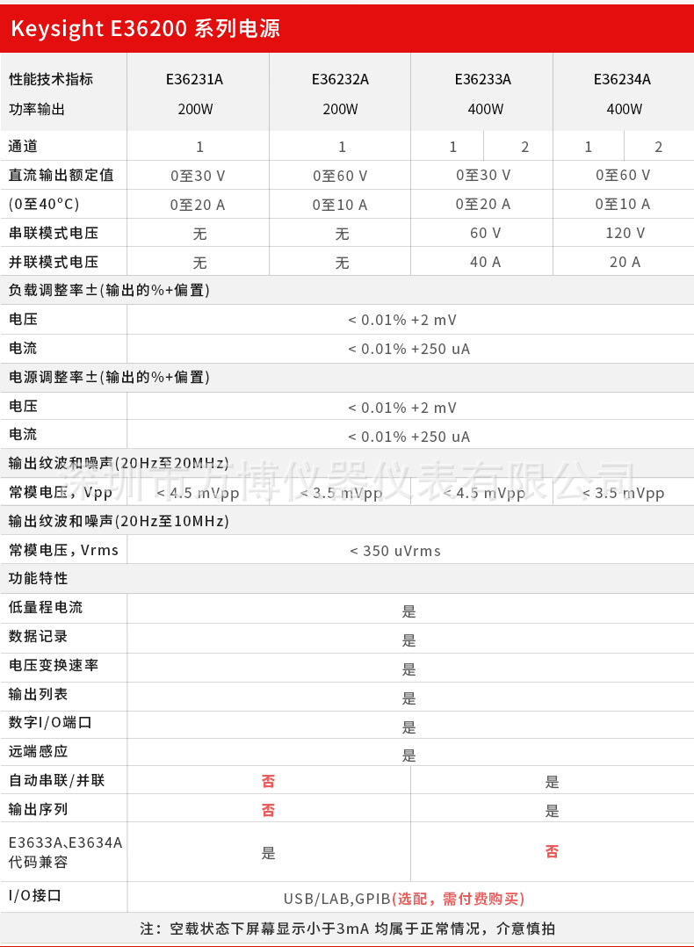This screenshot has width=694, height=947.
Task: Click the E36233A model column header
Action: coord(482,79)
